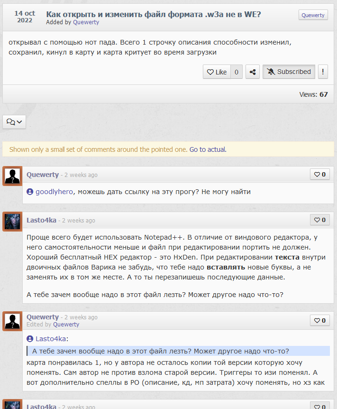Click the user mention icon before goodlyhero
This screenshot has width=337, height=409.
pyautogui.click(x=30, y=192)
